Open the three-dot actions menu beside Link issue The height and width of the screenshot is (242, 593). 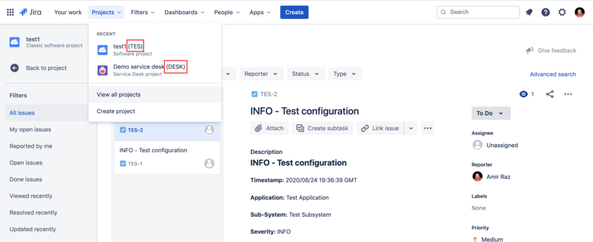click(x=428, y=128)
